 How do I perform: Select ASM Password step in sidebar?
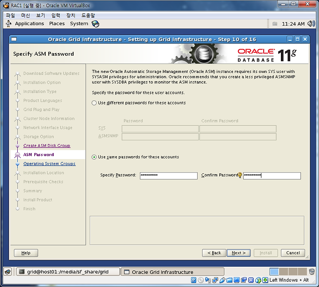pos(39,155)
